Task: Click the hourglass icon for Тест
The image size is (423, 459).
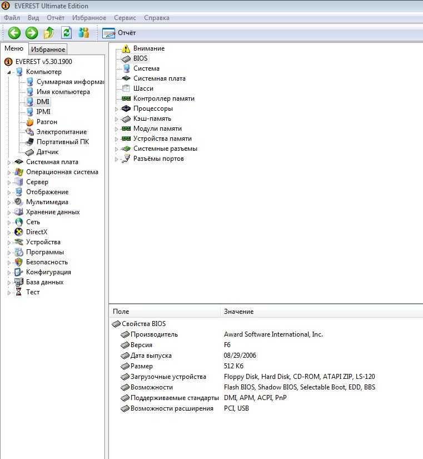Action: click(19, 292)
